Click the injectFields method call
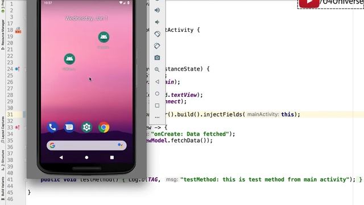 coord(222,114)
